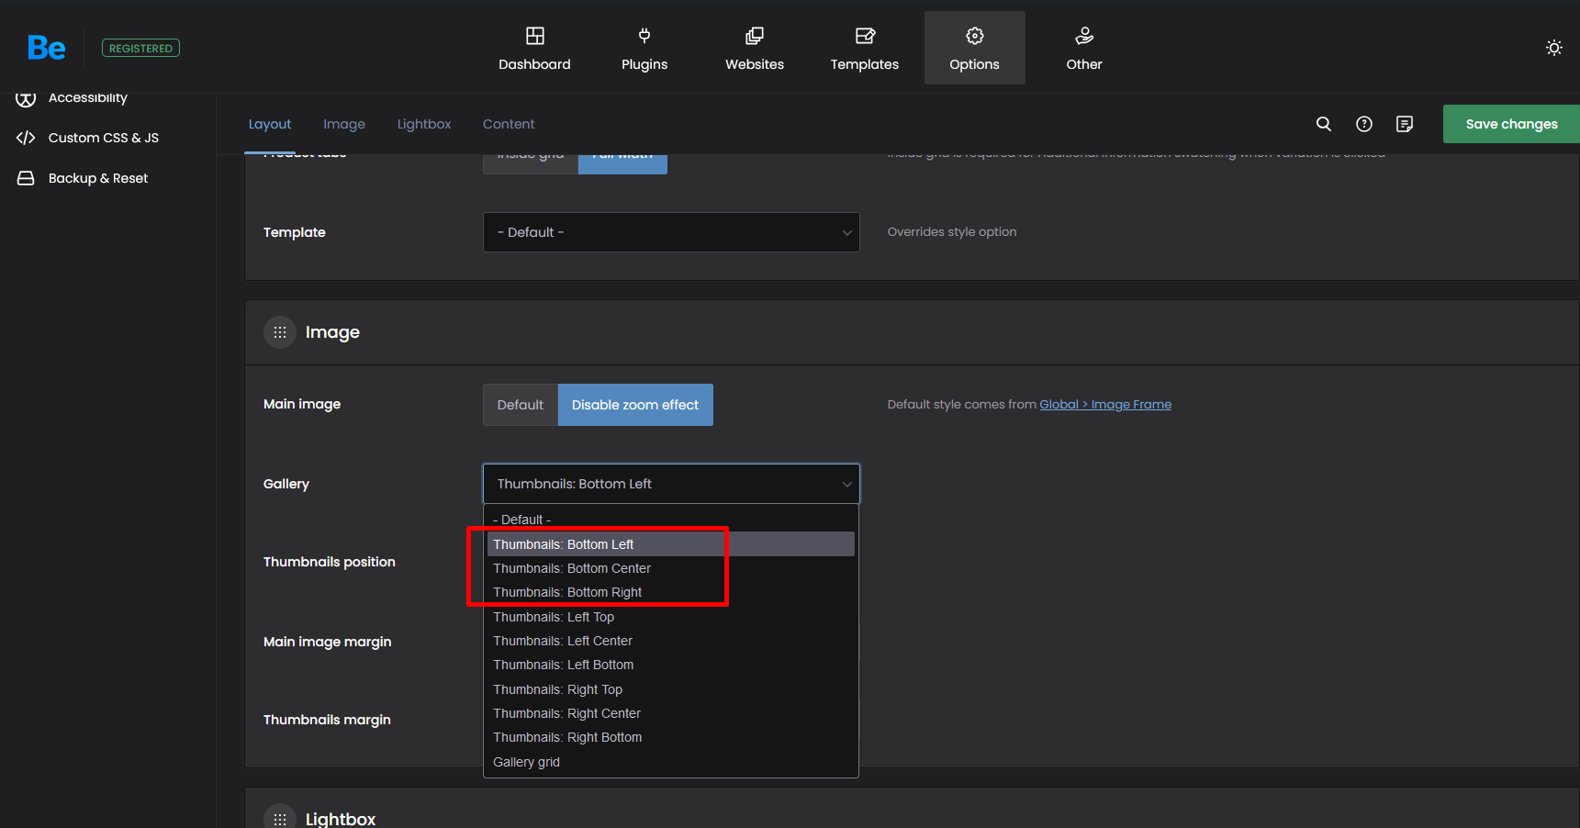Click the Gallery label
This screenshot has height=828, width=1580.
286,484
